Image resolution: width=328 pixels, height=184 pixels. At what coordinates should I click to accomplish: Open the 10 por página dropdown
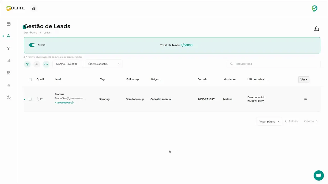(x=269, y=121)
